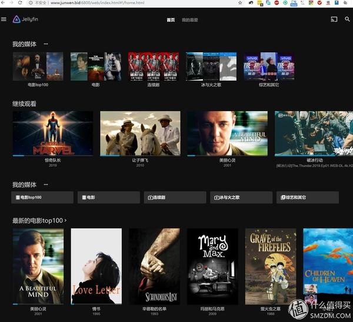The height and width of the screenshot is (322, 353).
Task: Click the 电影top100 button
Action: pos(42,197)
